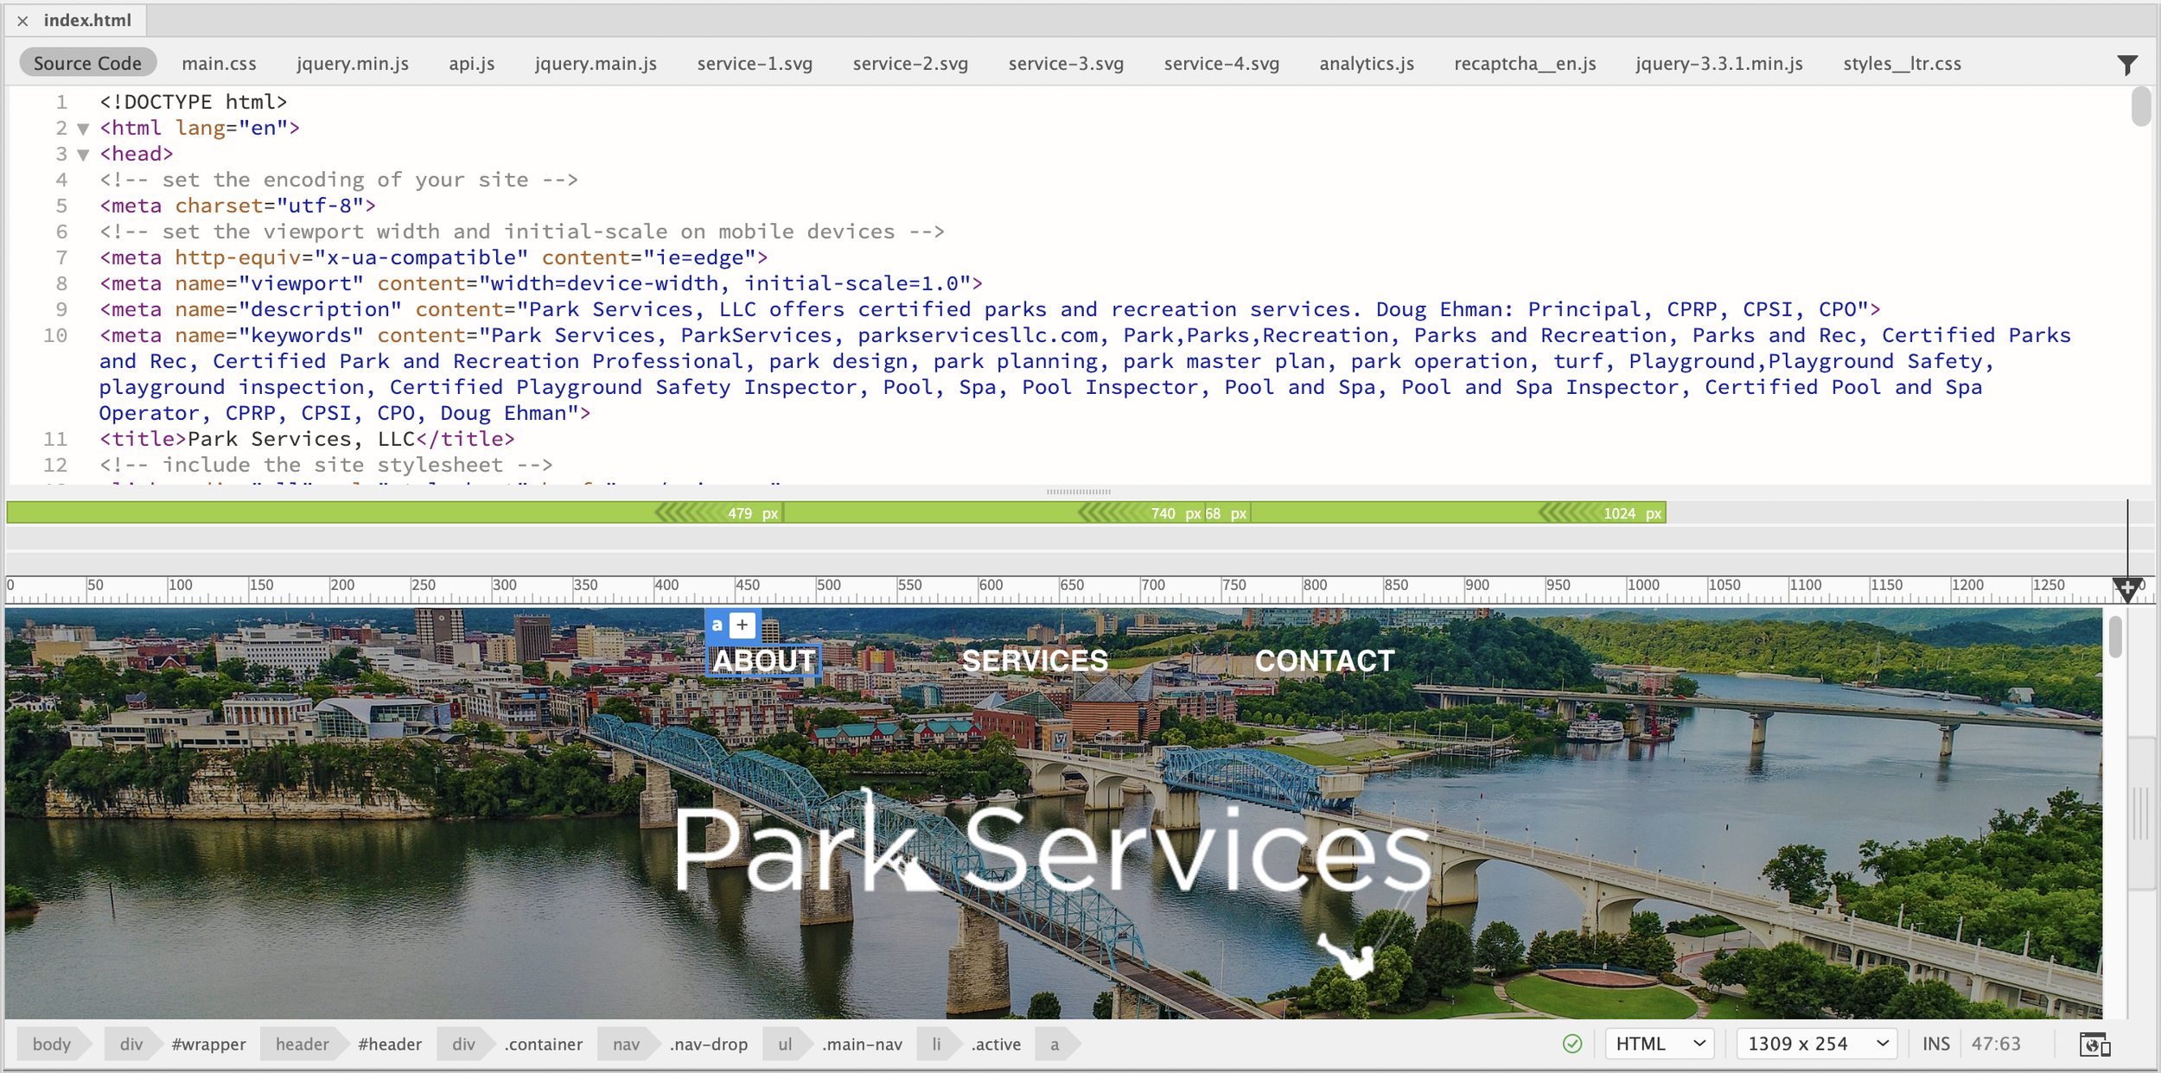
Task: Open the api.js related file
Action: tap(472, 63)
